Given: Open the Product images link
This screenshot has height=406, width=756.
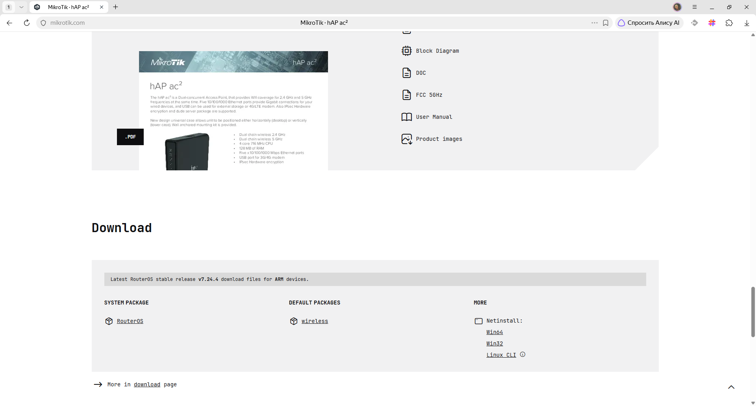Looking at the screenshot, I should coord(439,139).
